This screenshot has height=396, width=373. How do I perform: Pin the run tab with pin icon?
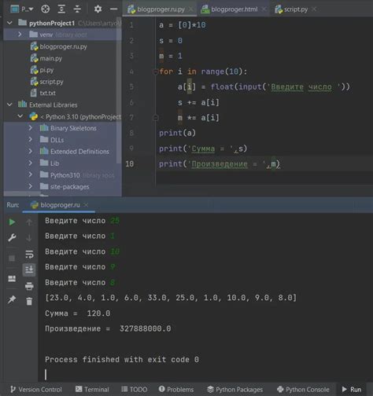tap(12, 299)
